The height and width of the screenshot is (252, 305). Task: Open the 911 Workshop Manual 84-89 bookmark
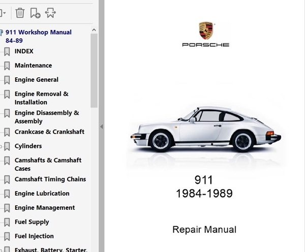39,37
